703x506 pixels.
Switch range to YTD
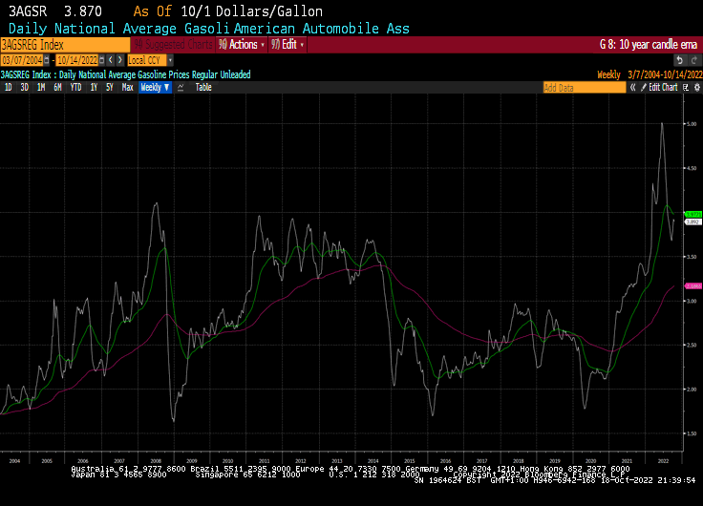(75, 87)
